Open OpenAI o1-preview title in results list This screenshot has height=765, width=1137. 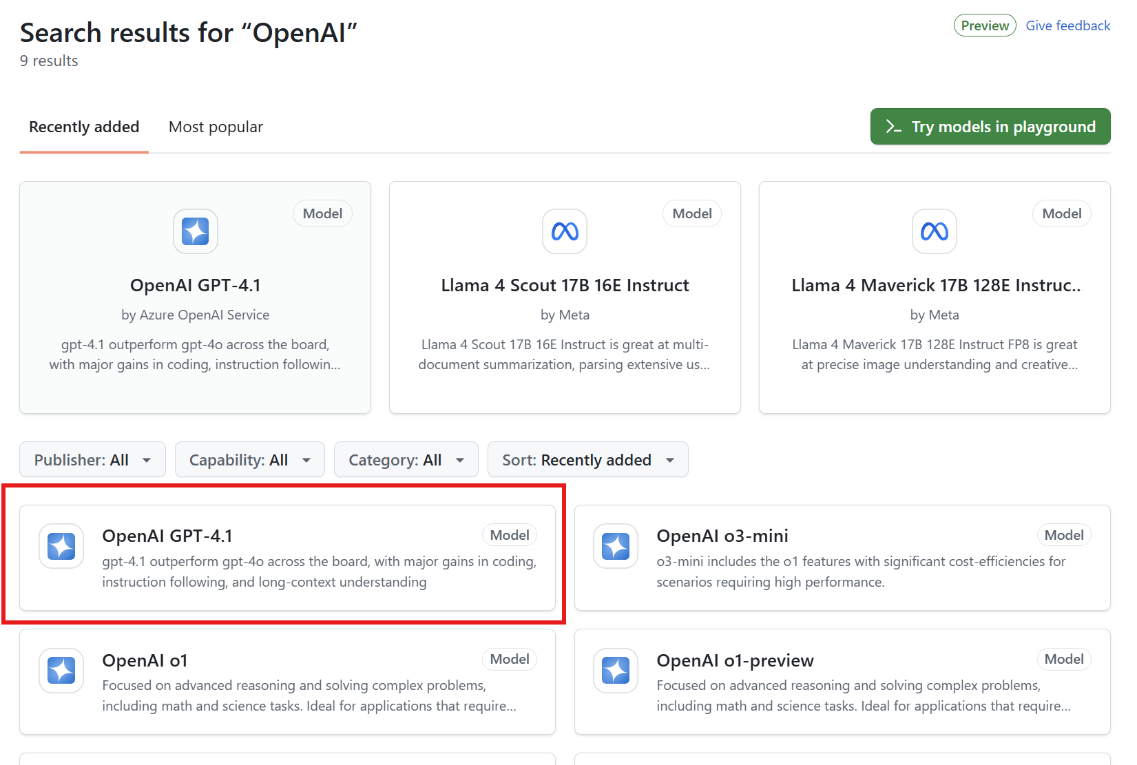tap(735, 660)
